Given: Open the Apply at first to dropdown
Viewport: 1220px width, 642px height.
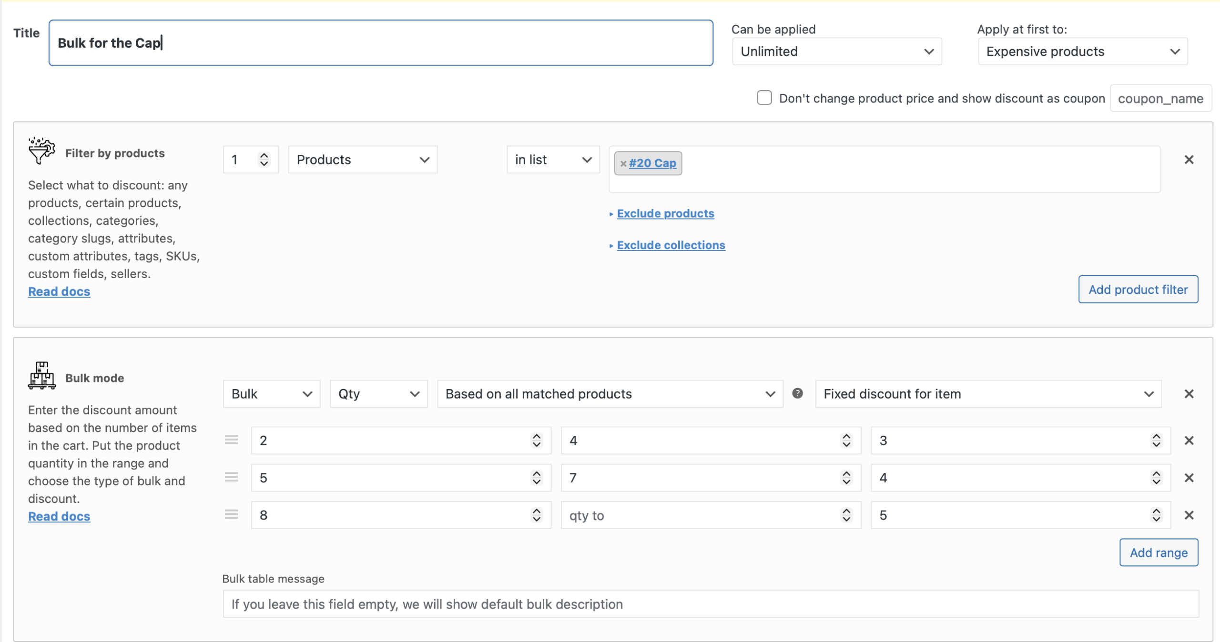Looking at the screenshot, I should tap(1082, 51).
